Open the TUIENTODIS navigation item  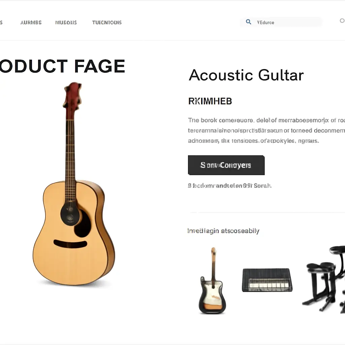[x=107, y=23]
